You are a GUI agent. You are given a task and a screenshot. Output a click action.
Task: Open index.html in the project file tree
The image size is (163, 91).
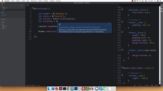(4, 26)
